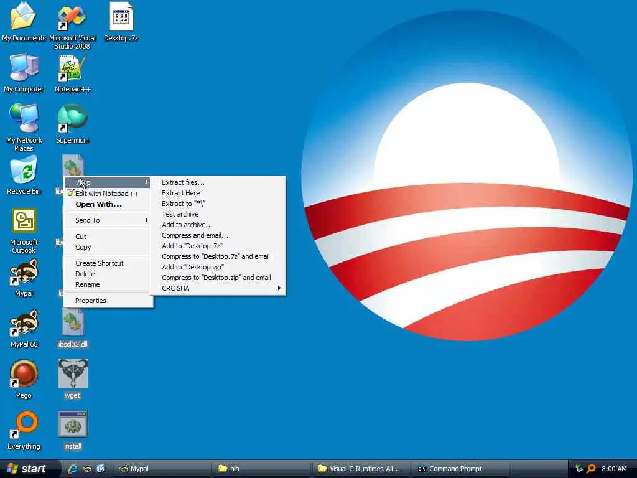This screenshot has height=478, width=637.
Task: Select the Recycle Bin icon
Action: 24,175
